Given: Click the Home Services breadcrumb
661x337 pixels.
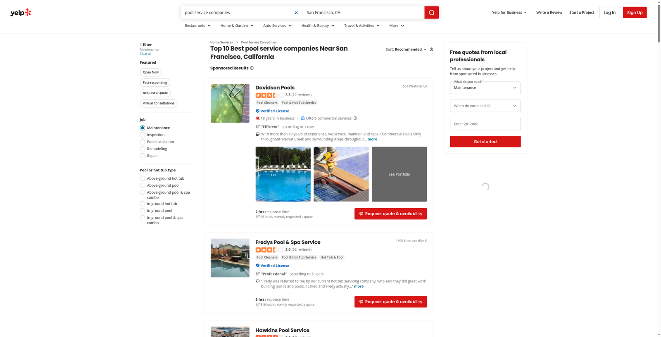Looking at the screenshot, I should coord(221,42).
